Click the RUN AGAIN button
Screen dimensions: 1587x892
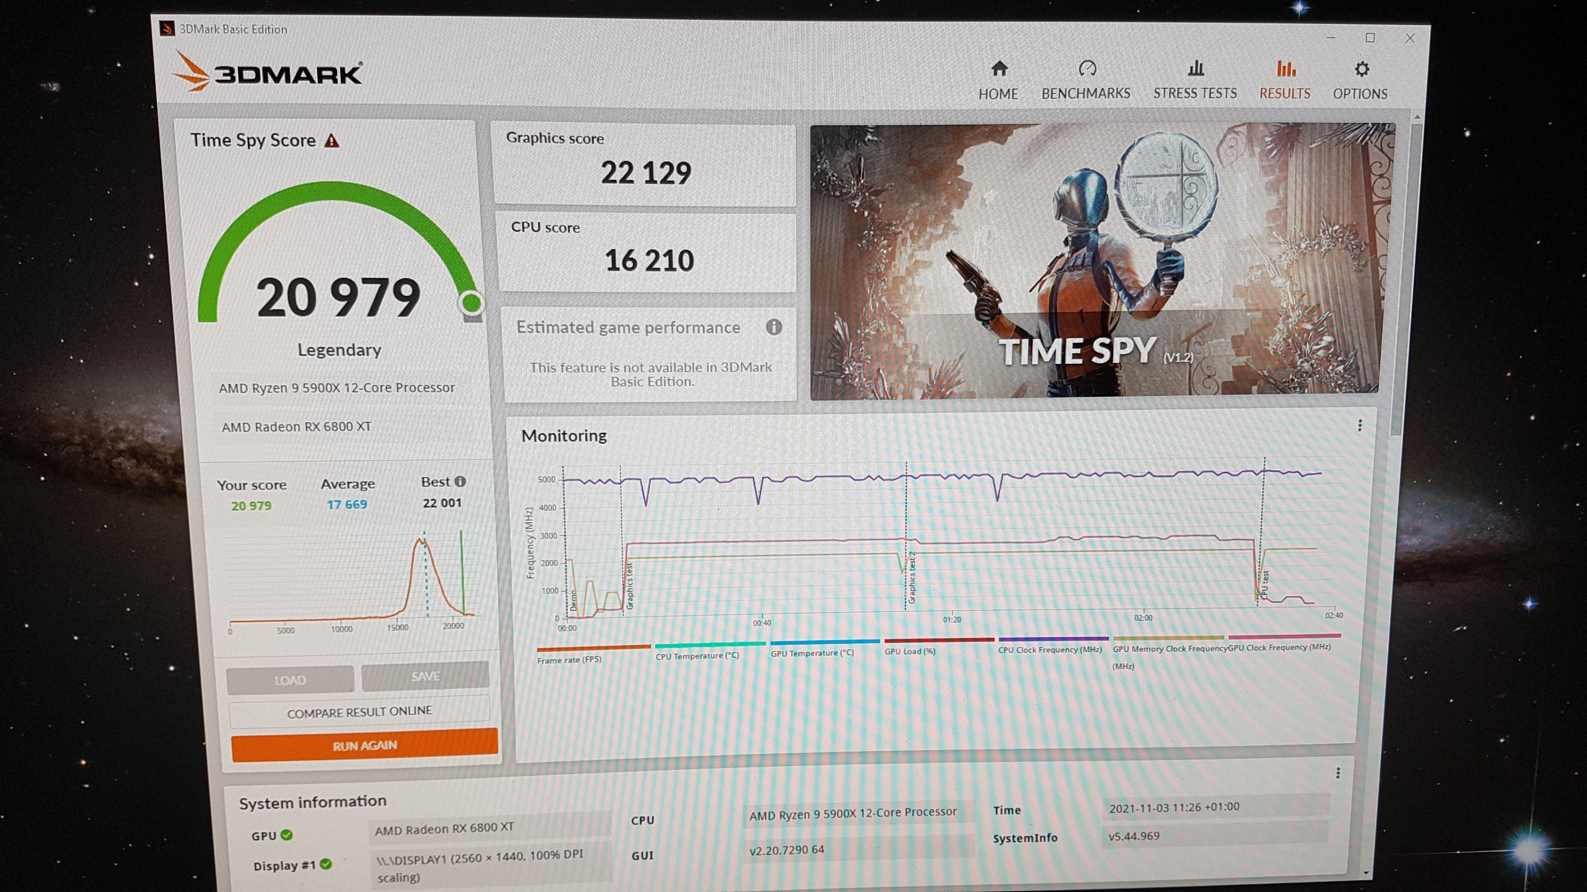(365, 745)
